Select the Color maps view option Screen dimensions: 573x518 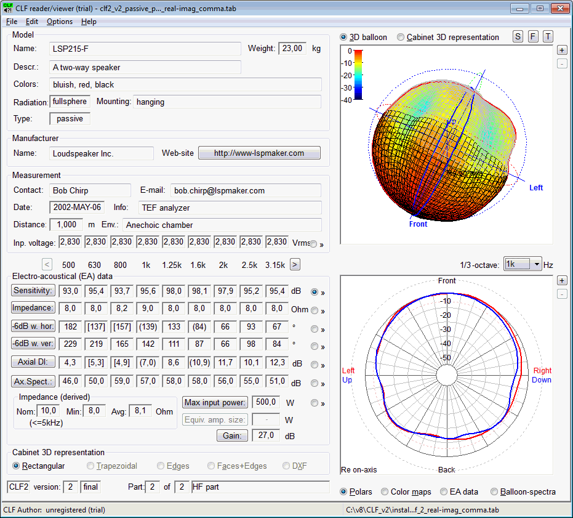[385, 492]
